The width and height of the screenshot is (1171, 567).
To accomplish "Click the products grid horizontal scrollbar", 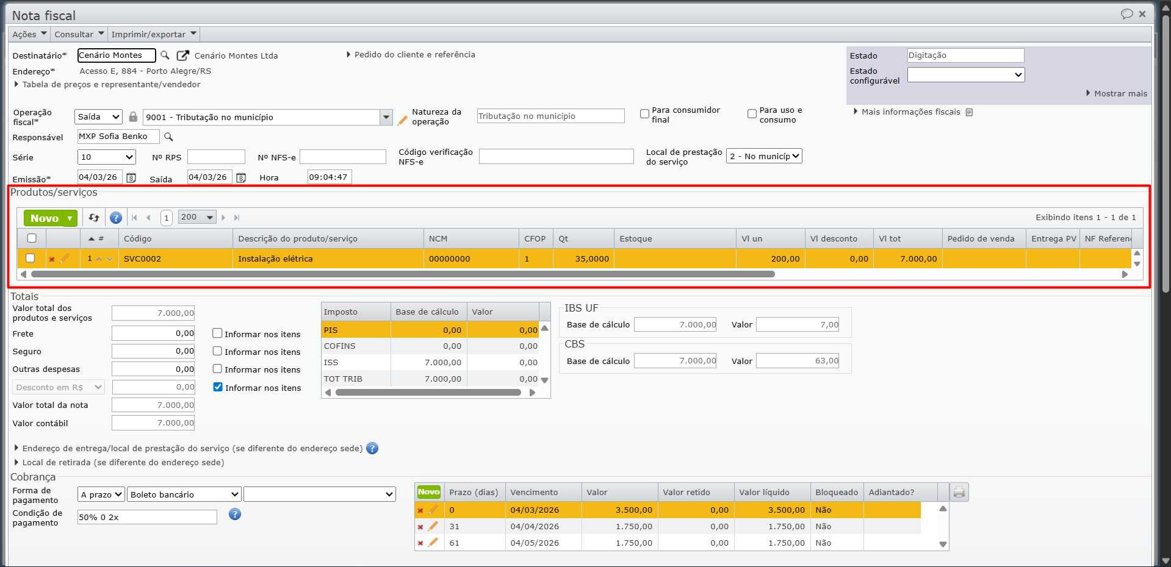I will click(x=403, y=274).
